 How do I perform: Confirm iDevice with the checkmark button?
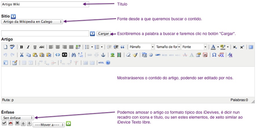[4, 123]
